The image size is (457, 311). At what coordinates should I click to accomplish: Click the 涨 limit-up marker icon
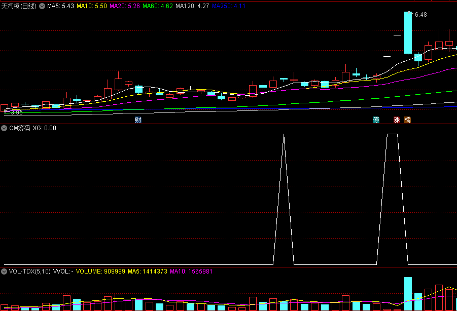(397, 120)
